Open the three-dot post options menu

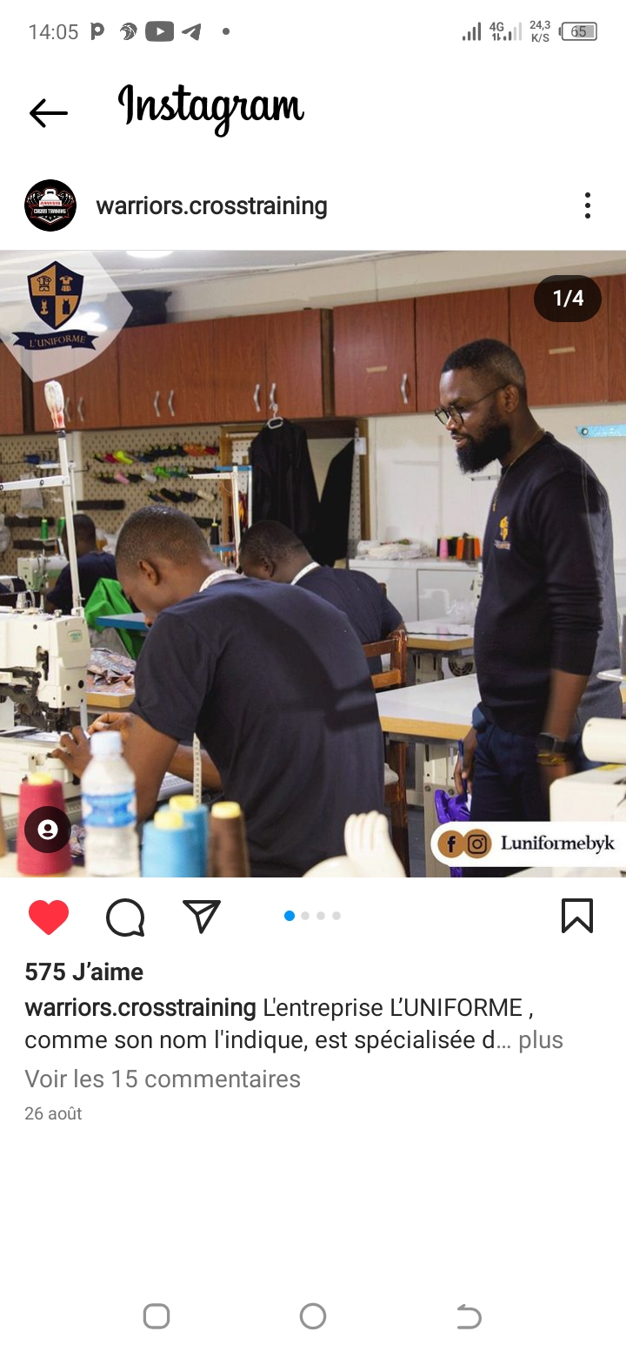588,205
